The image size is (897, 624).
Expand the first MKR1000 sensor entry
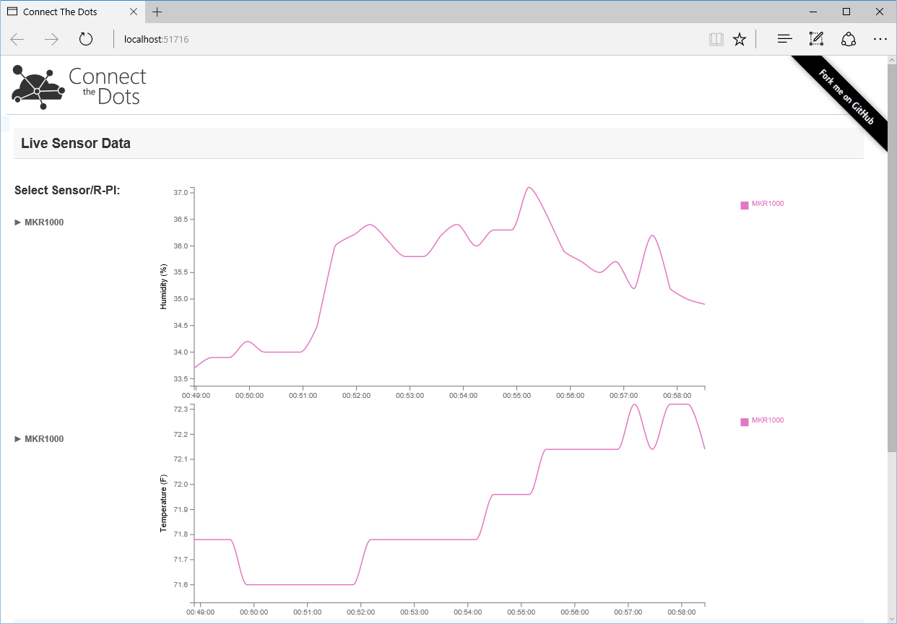39,222
